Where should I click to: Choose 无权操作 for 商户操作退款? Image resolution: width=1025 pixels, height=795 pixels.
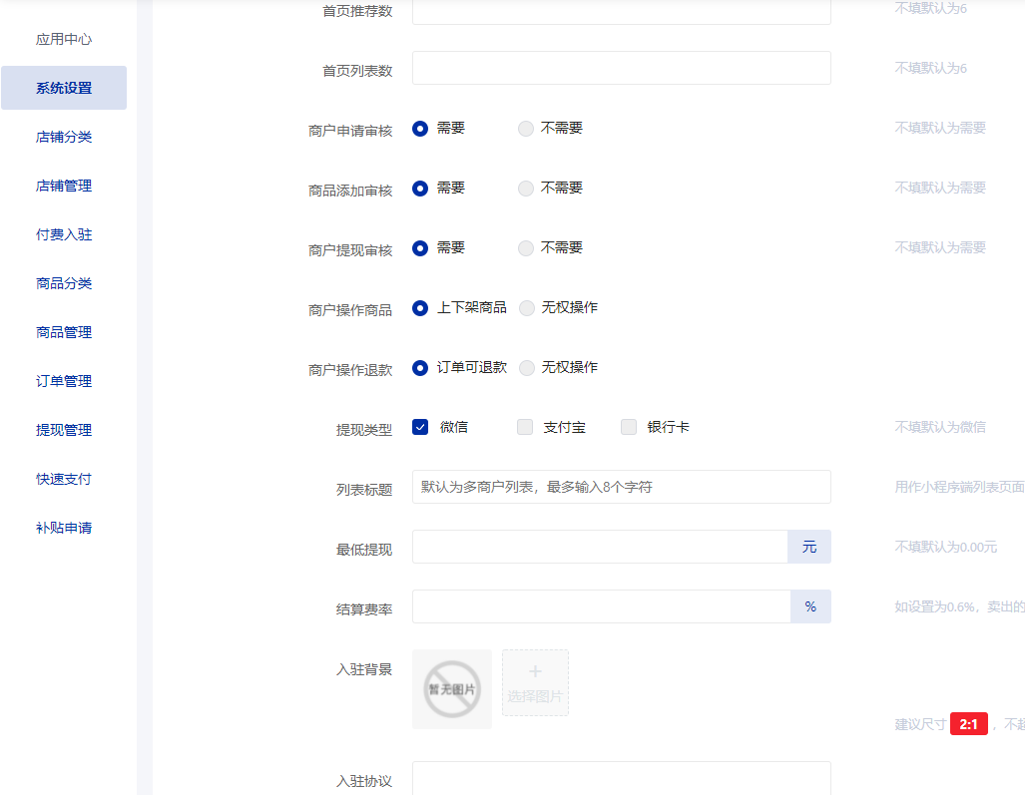526,367
